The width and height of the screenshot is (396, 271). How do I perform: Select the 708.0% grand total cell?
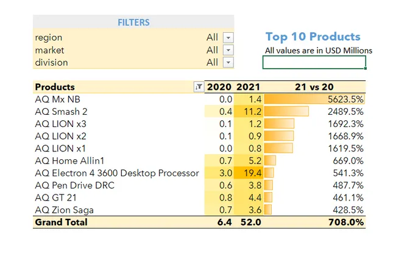[x=314, y=222]
